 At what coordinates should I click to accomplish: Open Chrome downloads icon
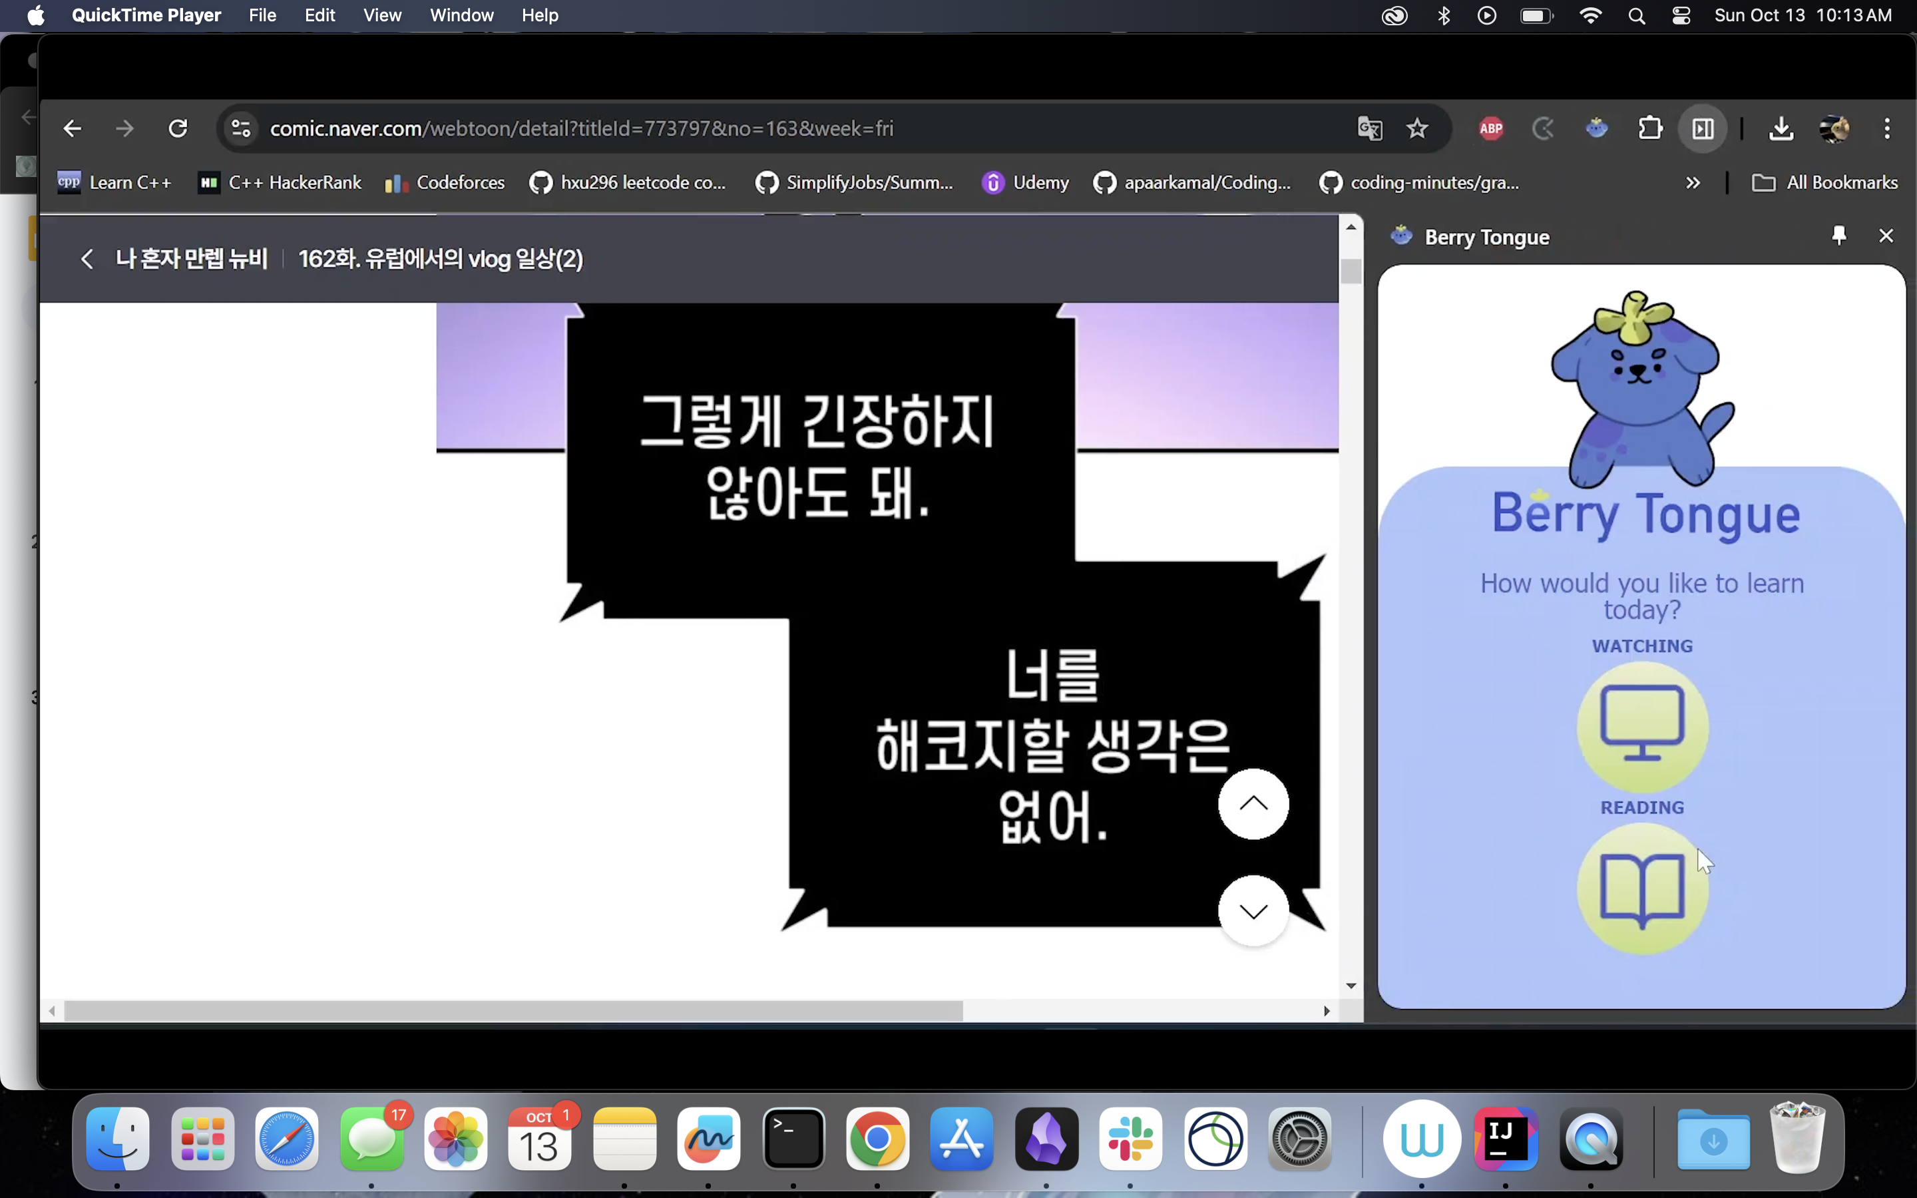click(1781, 128)
